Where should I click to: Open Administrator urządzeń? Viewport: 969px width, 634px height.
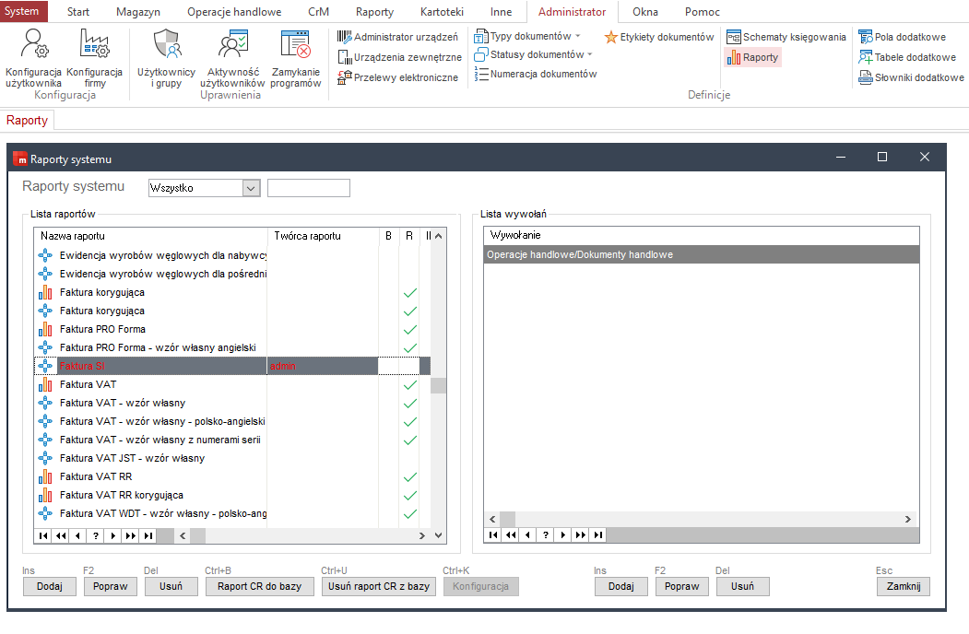pyautogui.click(x=397, y=37)
